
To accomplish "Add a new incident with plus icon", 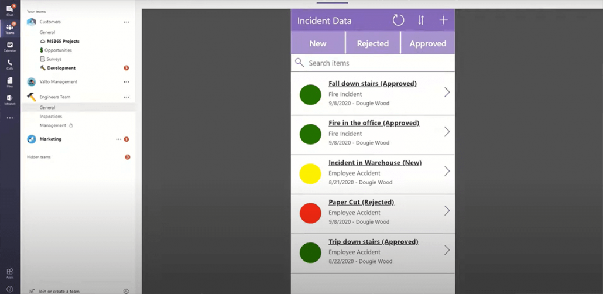I will pyautogui.click(x=443, y=20).
